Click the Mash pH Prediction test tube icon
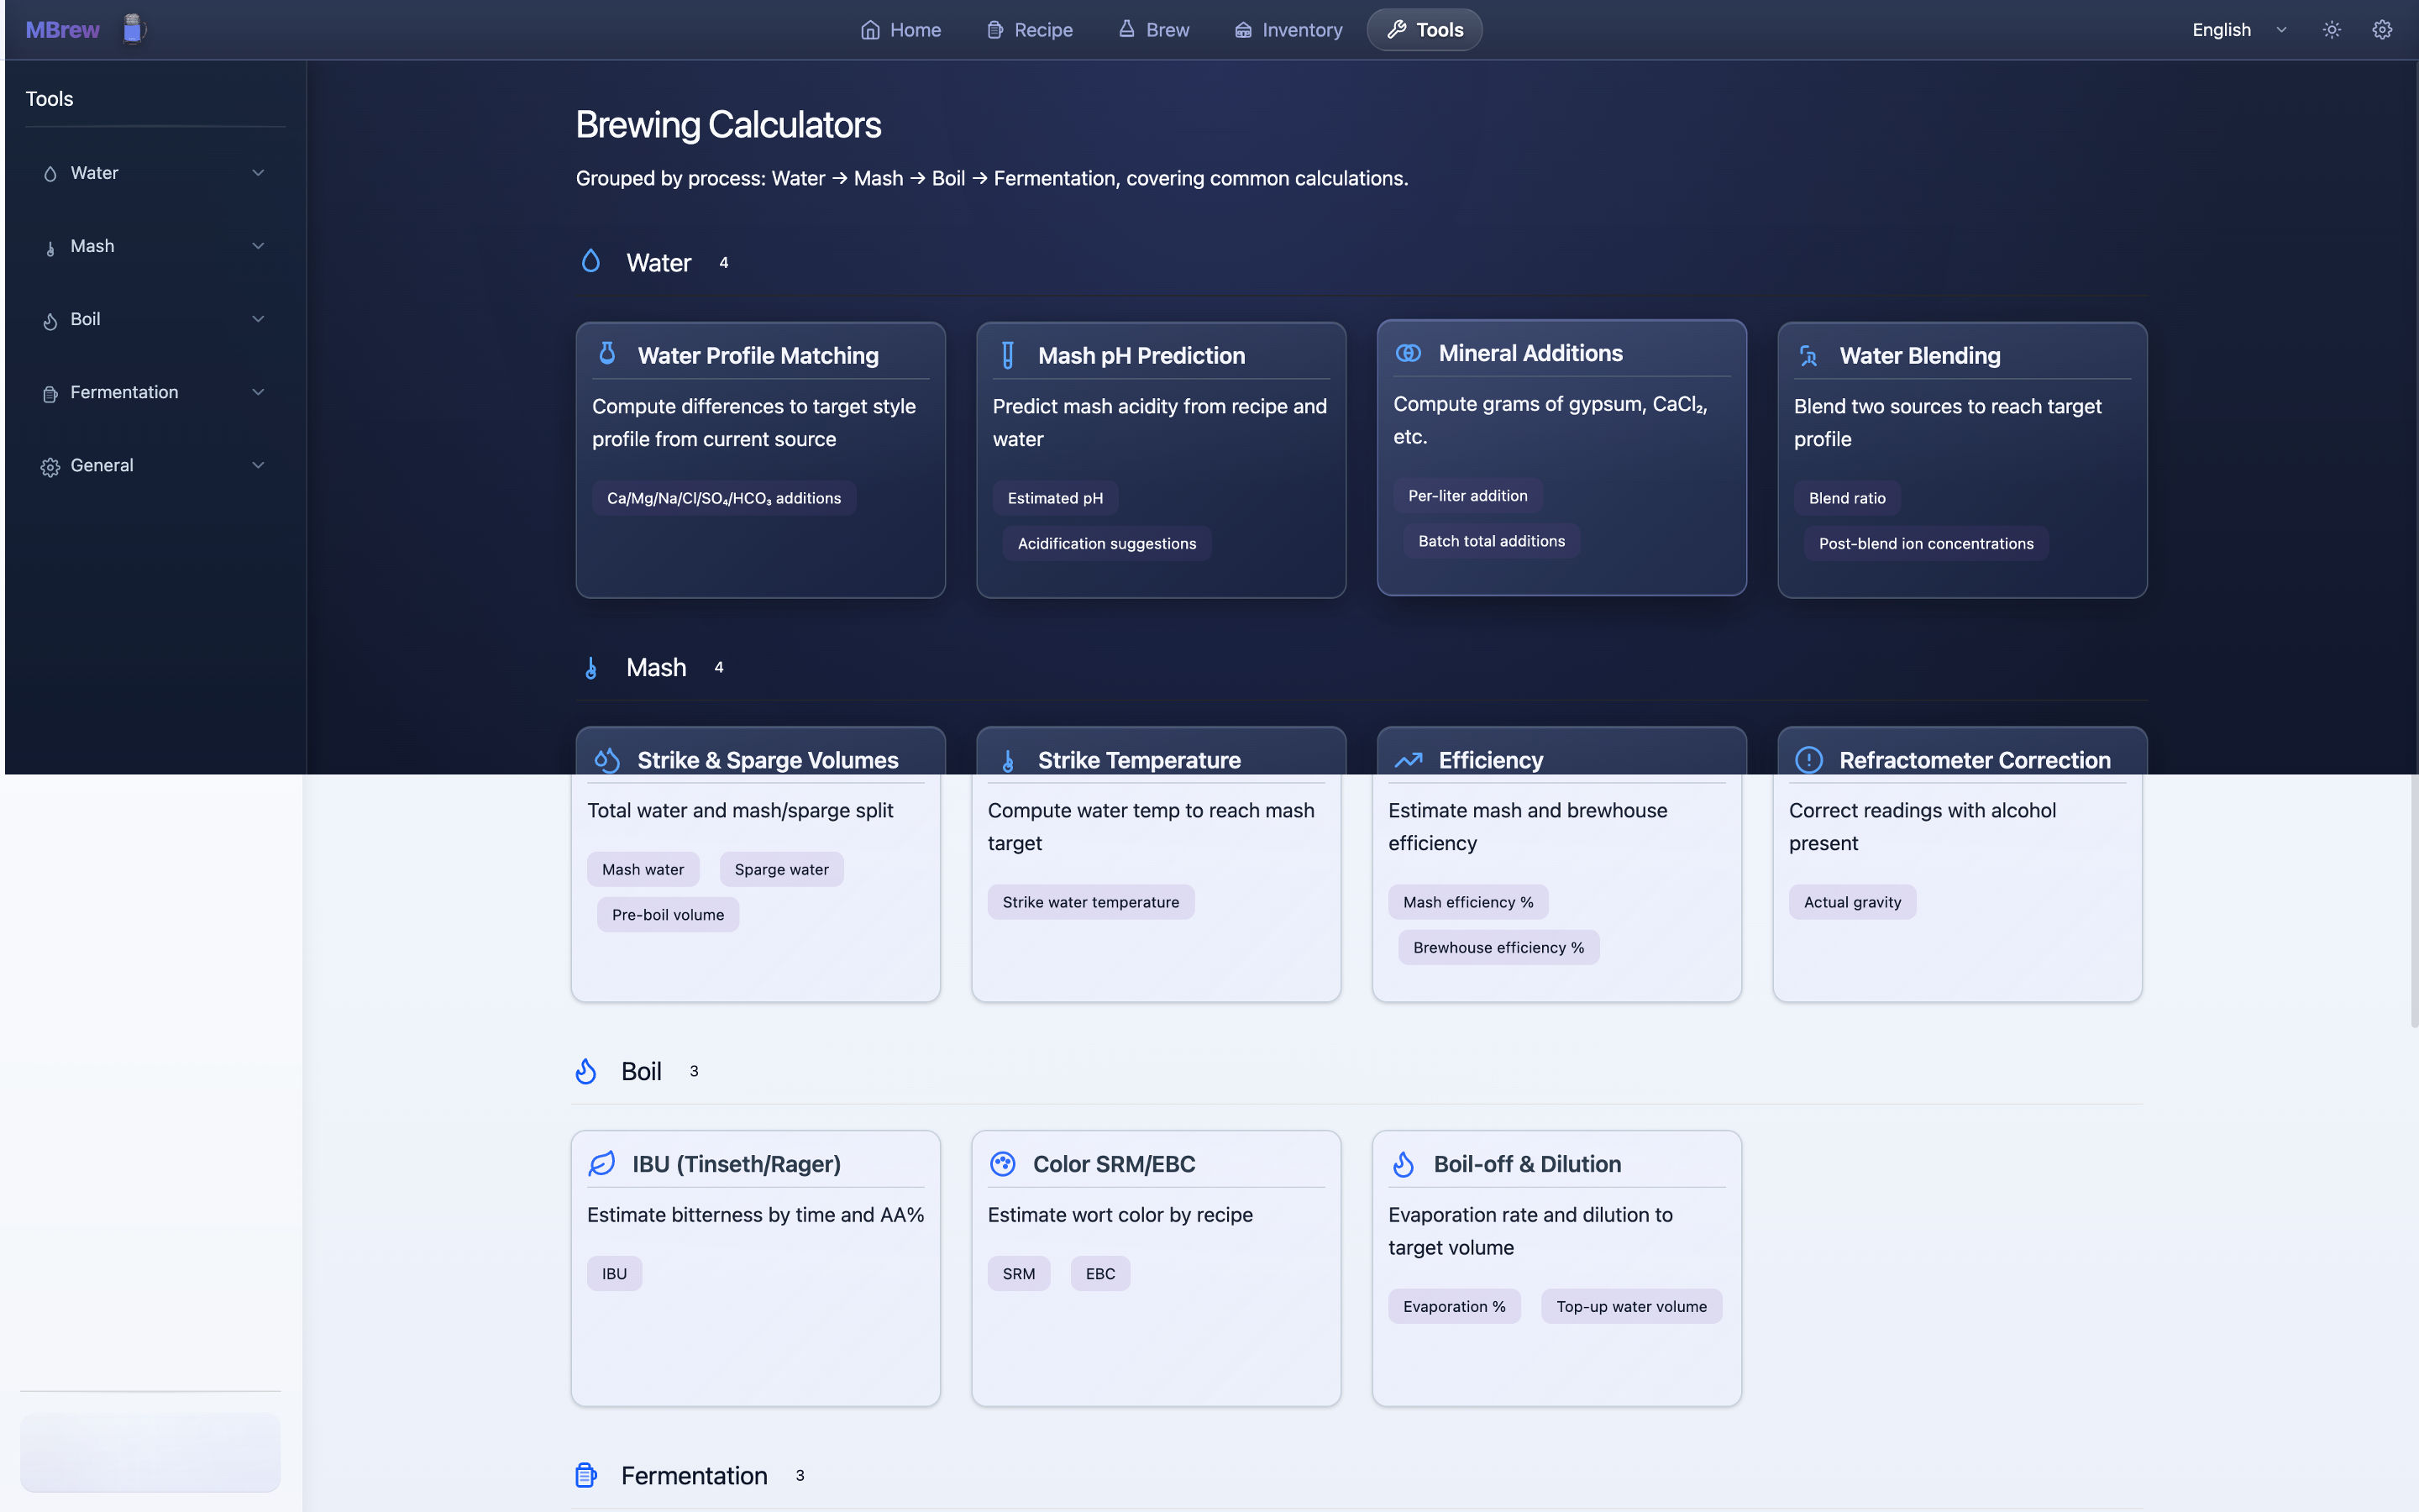 [1008, 355]
